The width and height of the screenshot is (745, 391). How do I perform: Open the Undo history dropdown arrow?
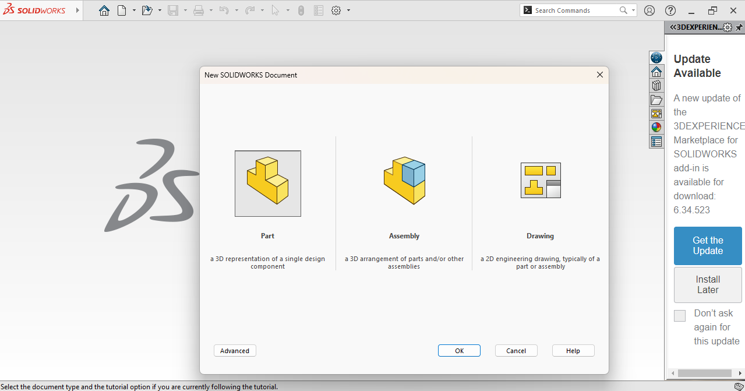tap(236, 10)
